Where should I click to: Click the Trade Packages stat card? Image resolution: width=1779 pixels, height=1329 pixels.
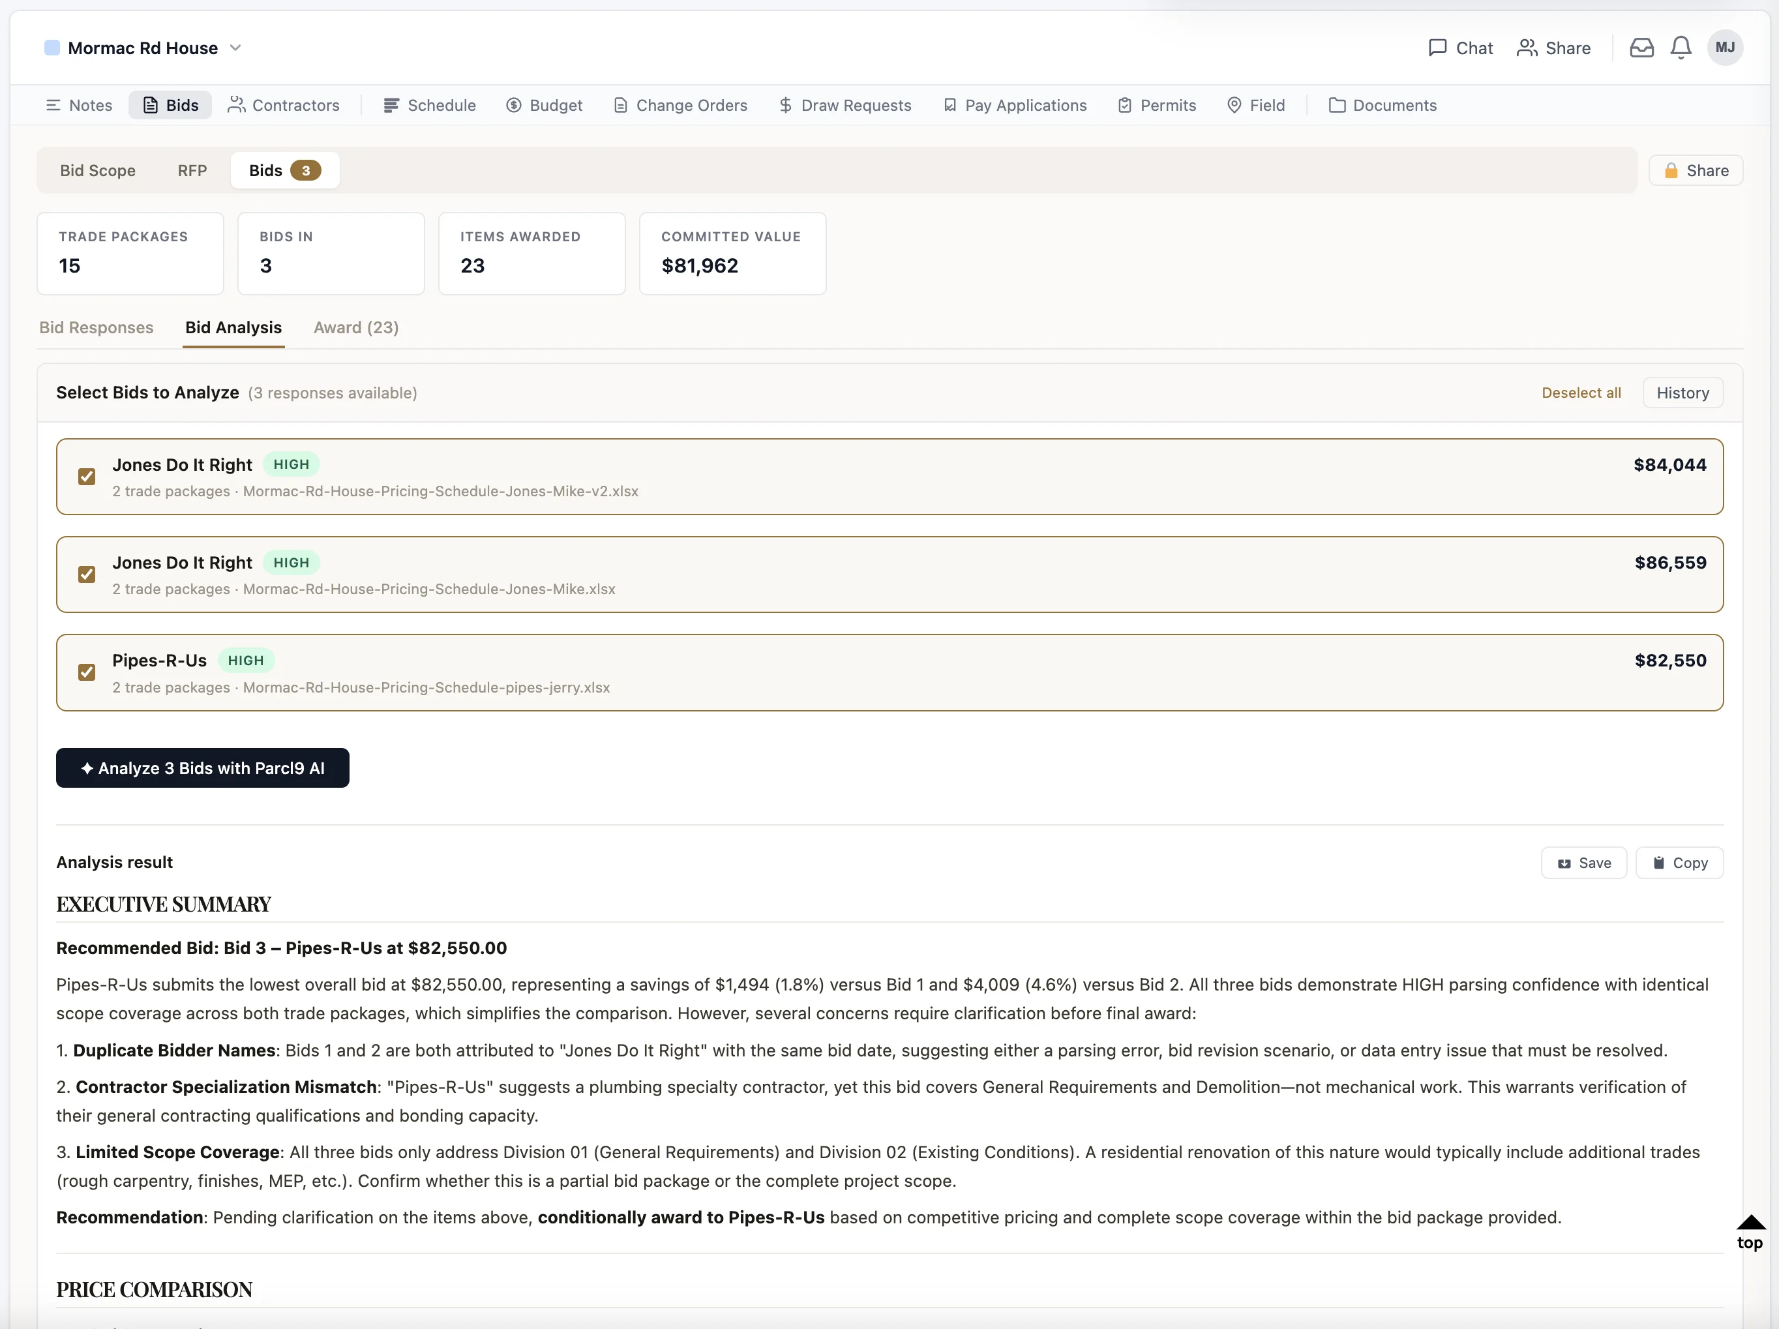130,253
